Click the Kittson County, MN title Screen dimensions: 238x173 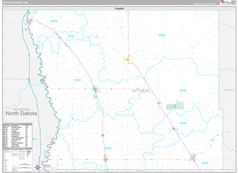tap(14, 3)
